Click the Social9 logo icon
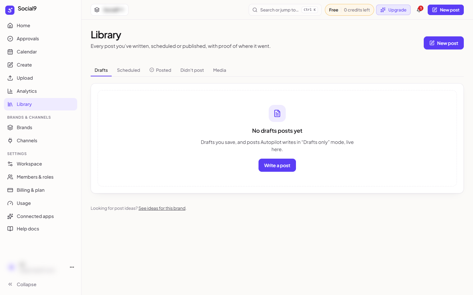473x295 pixels. pyautogui.click(x=10, y=10)
